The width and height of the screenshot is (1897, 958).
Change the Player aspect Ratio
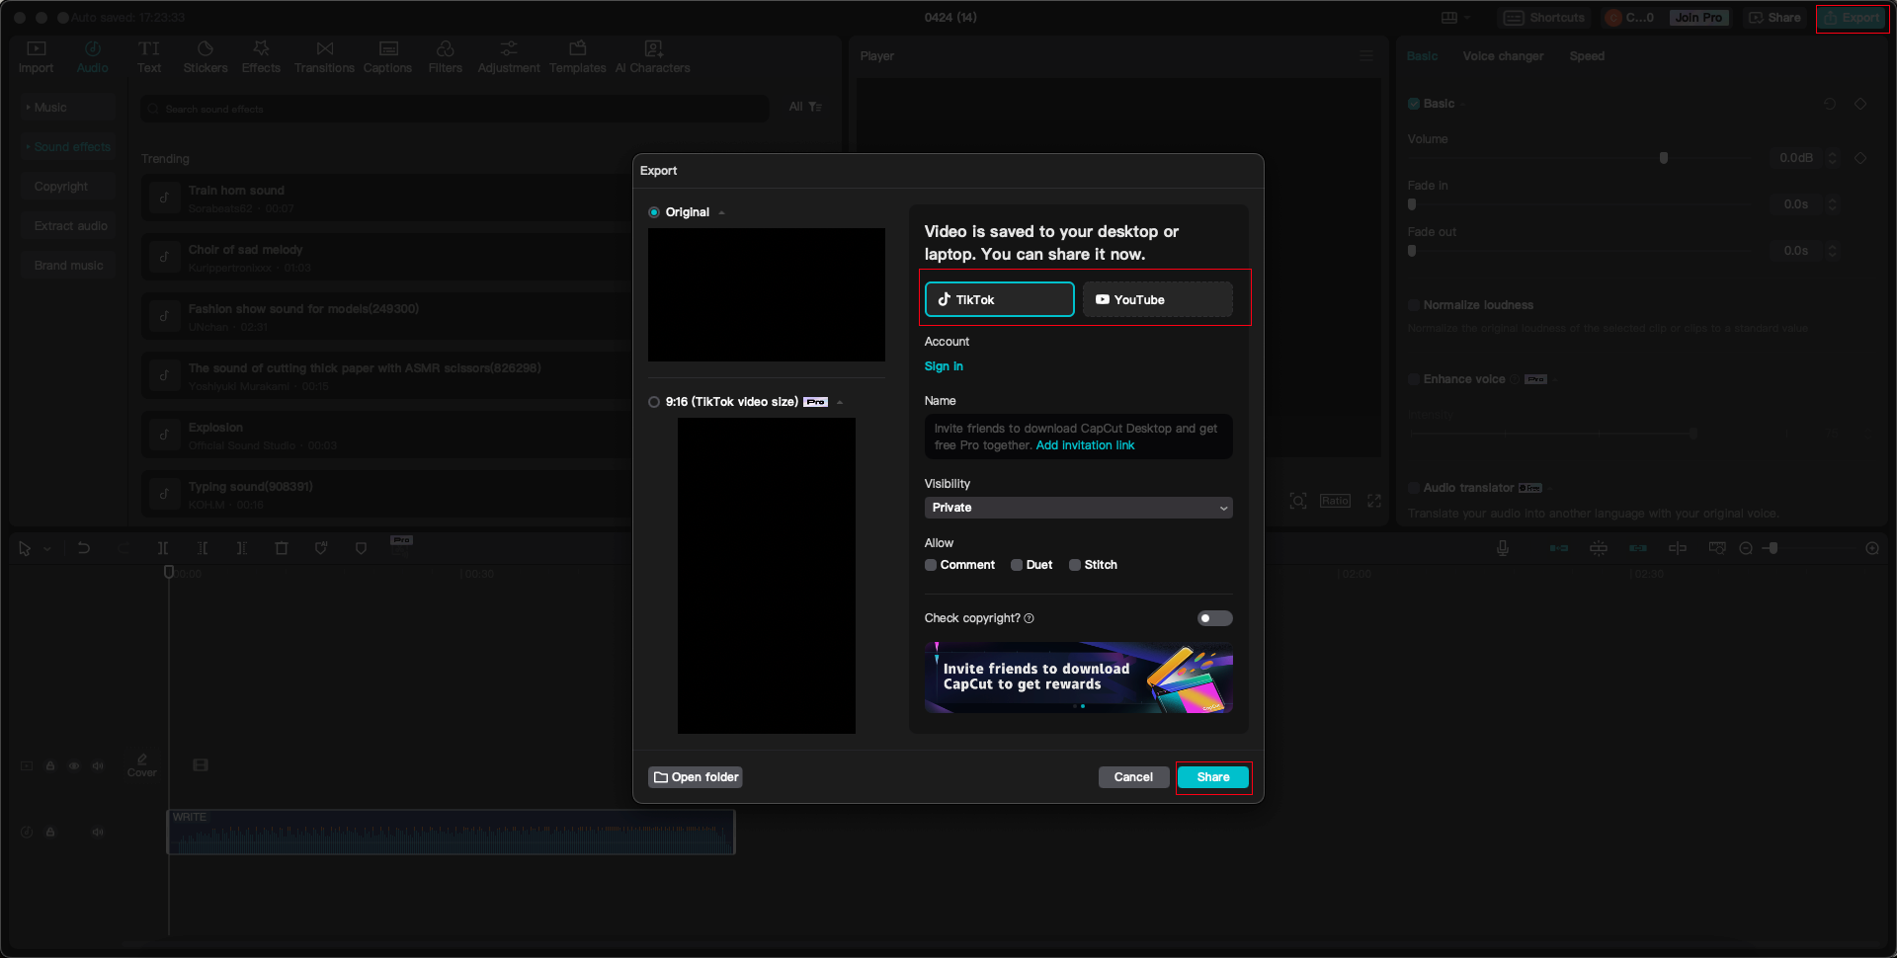tap(1335, 501)
